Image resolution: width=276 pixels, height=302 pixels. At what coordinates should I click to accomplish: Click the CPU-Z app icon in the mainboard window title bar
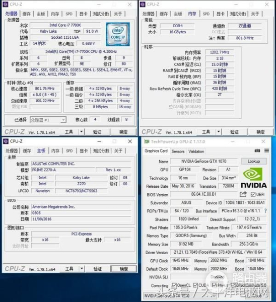coord(6,141)
